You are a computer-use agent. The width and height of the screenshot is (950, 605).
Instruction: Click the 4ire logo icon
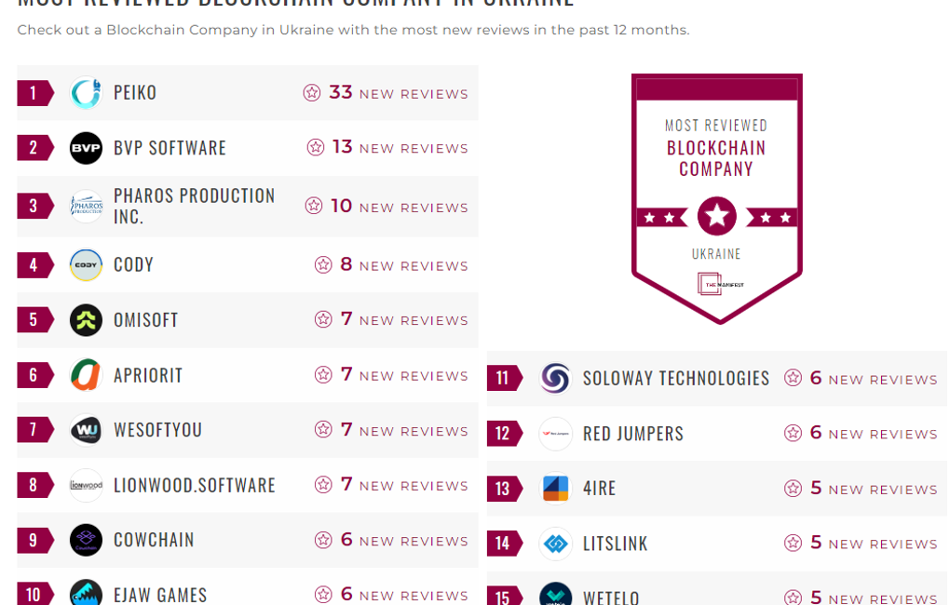coord(556,488)
